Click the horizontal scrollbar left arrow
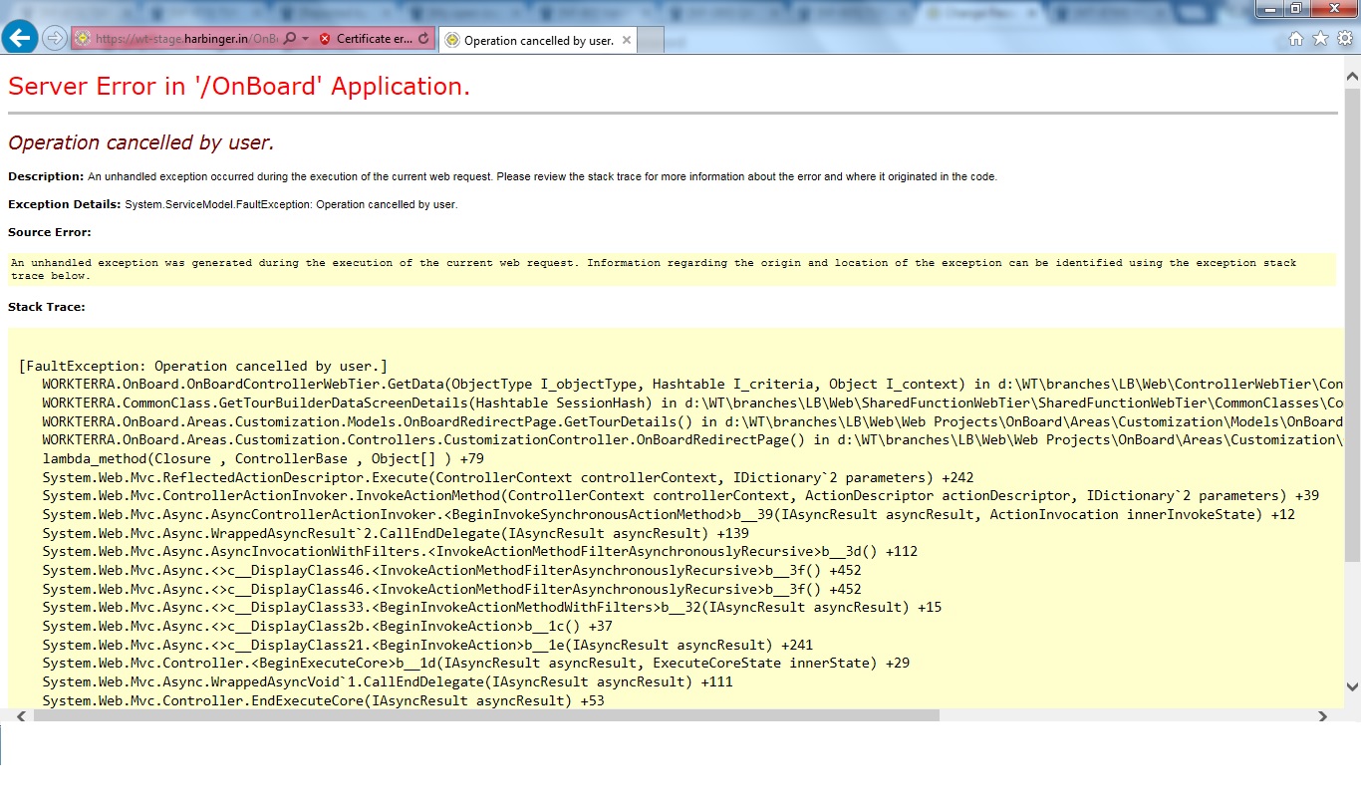Viewport: 1361px width, 809px height. [21, 715]
